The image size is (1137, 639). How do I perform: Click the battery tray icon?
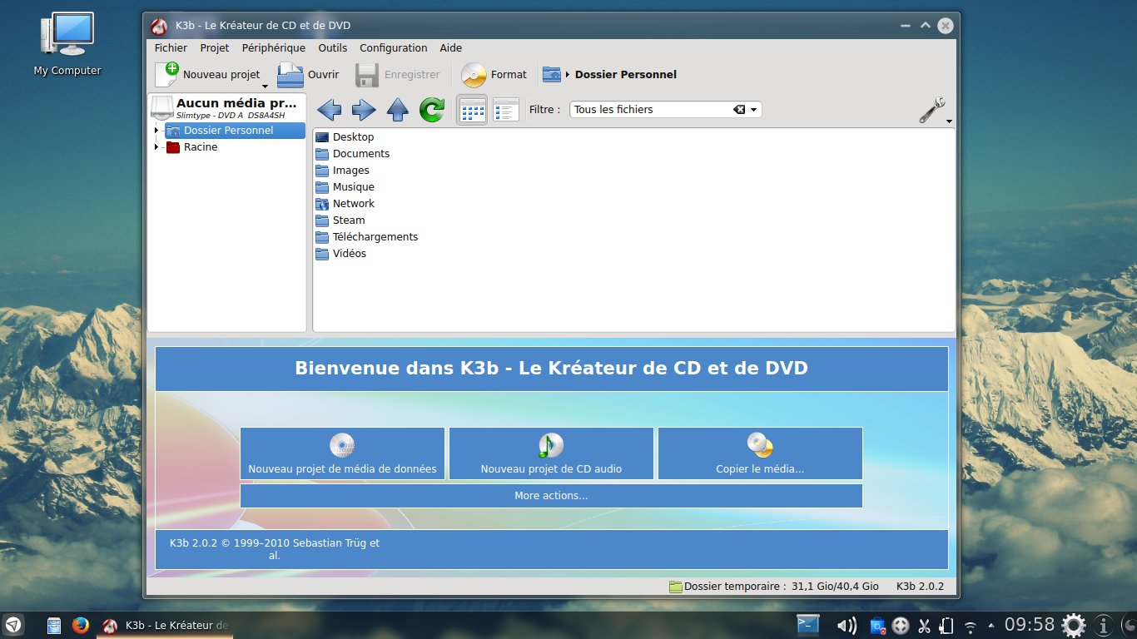(x=946, y=626)
